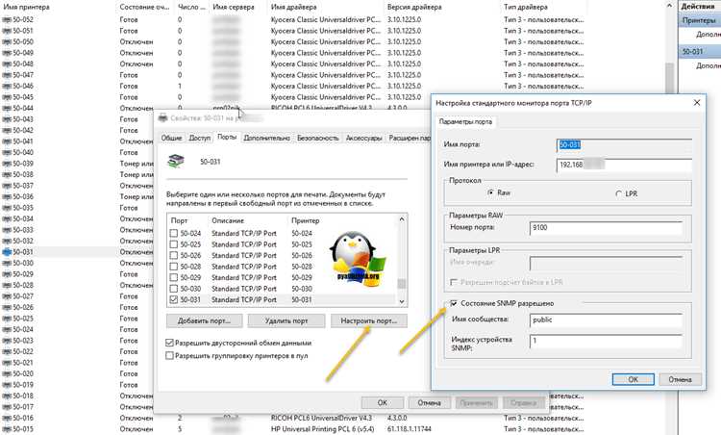The height and width of the screenshot is (435, 721).
Task: Select printer icon for 50-047
Action: click(x=7, y=75)
